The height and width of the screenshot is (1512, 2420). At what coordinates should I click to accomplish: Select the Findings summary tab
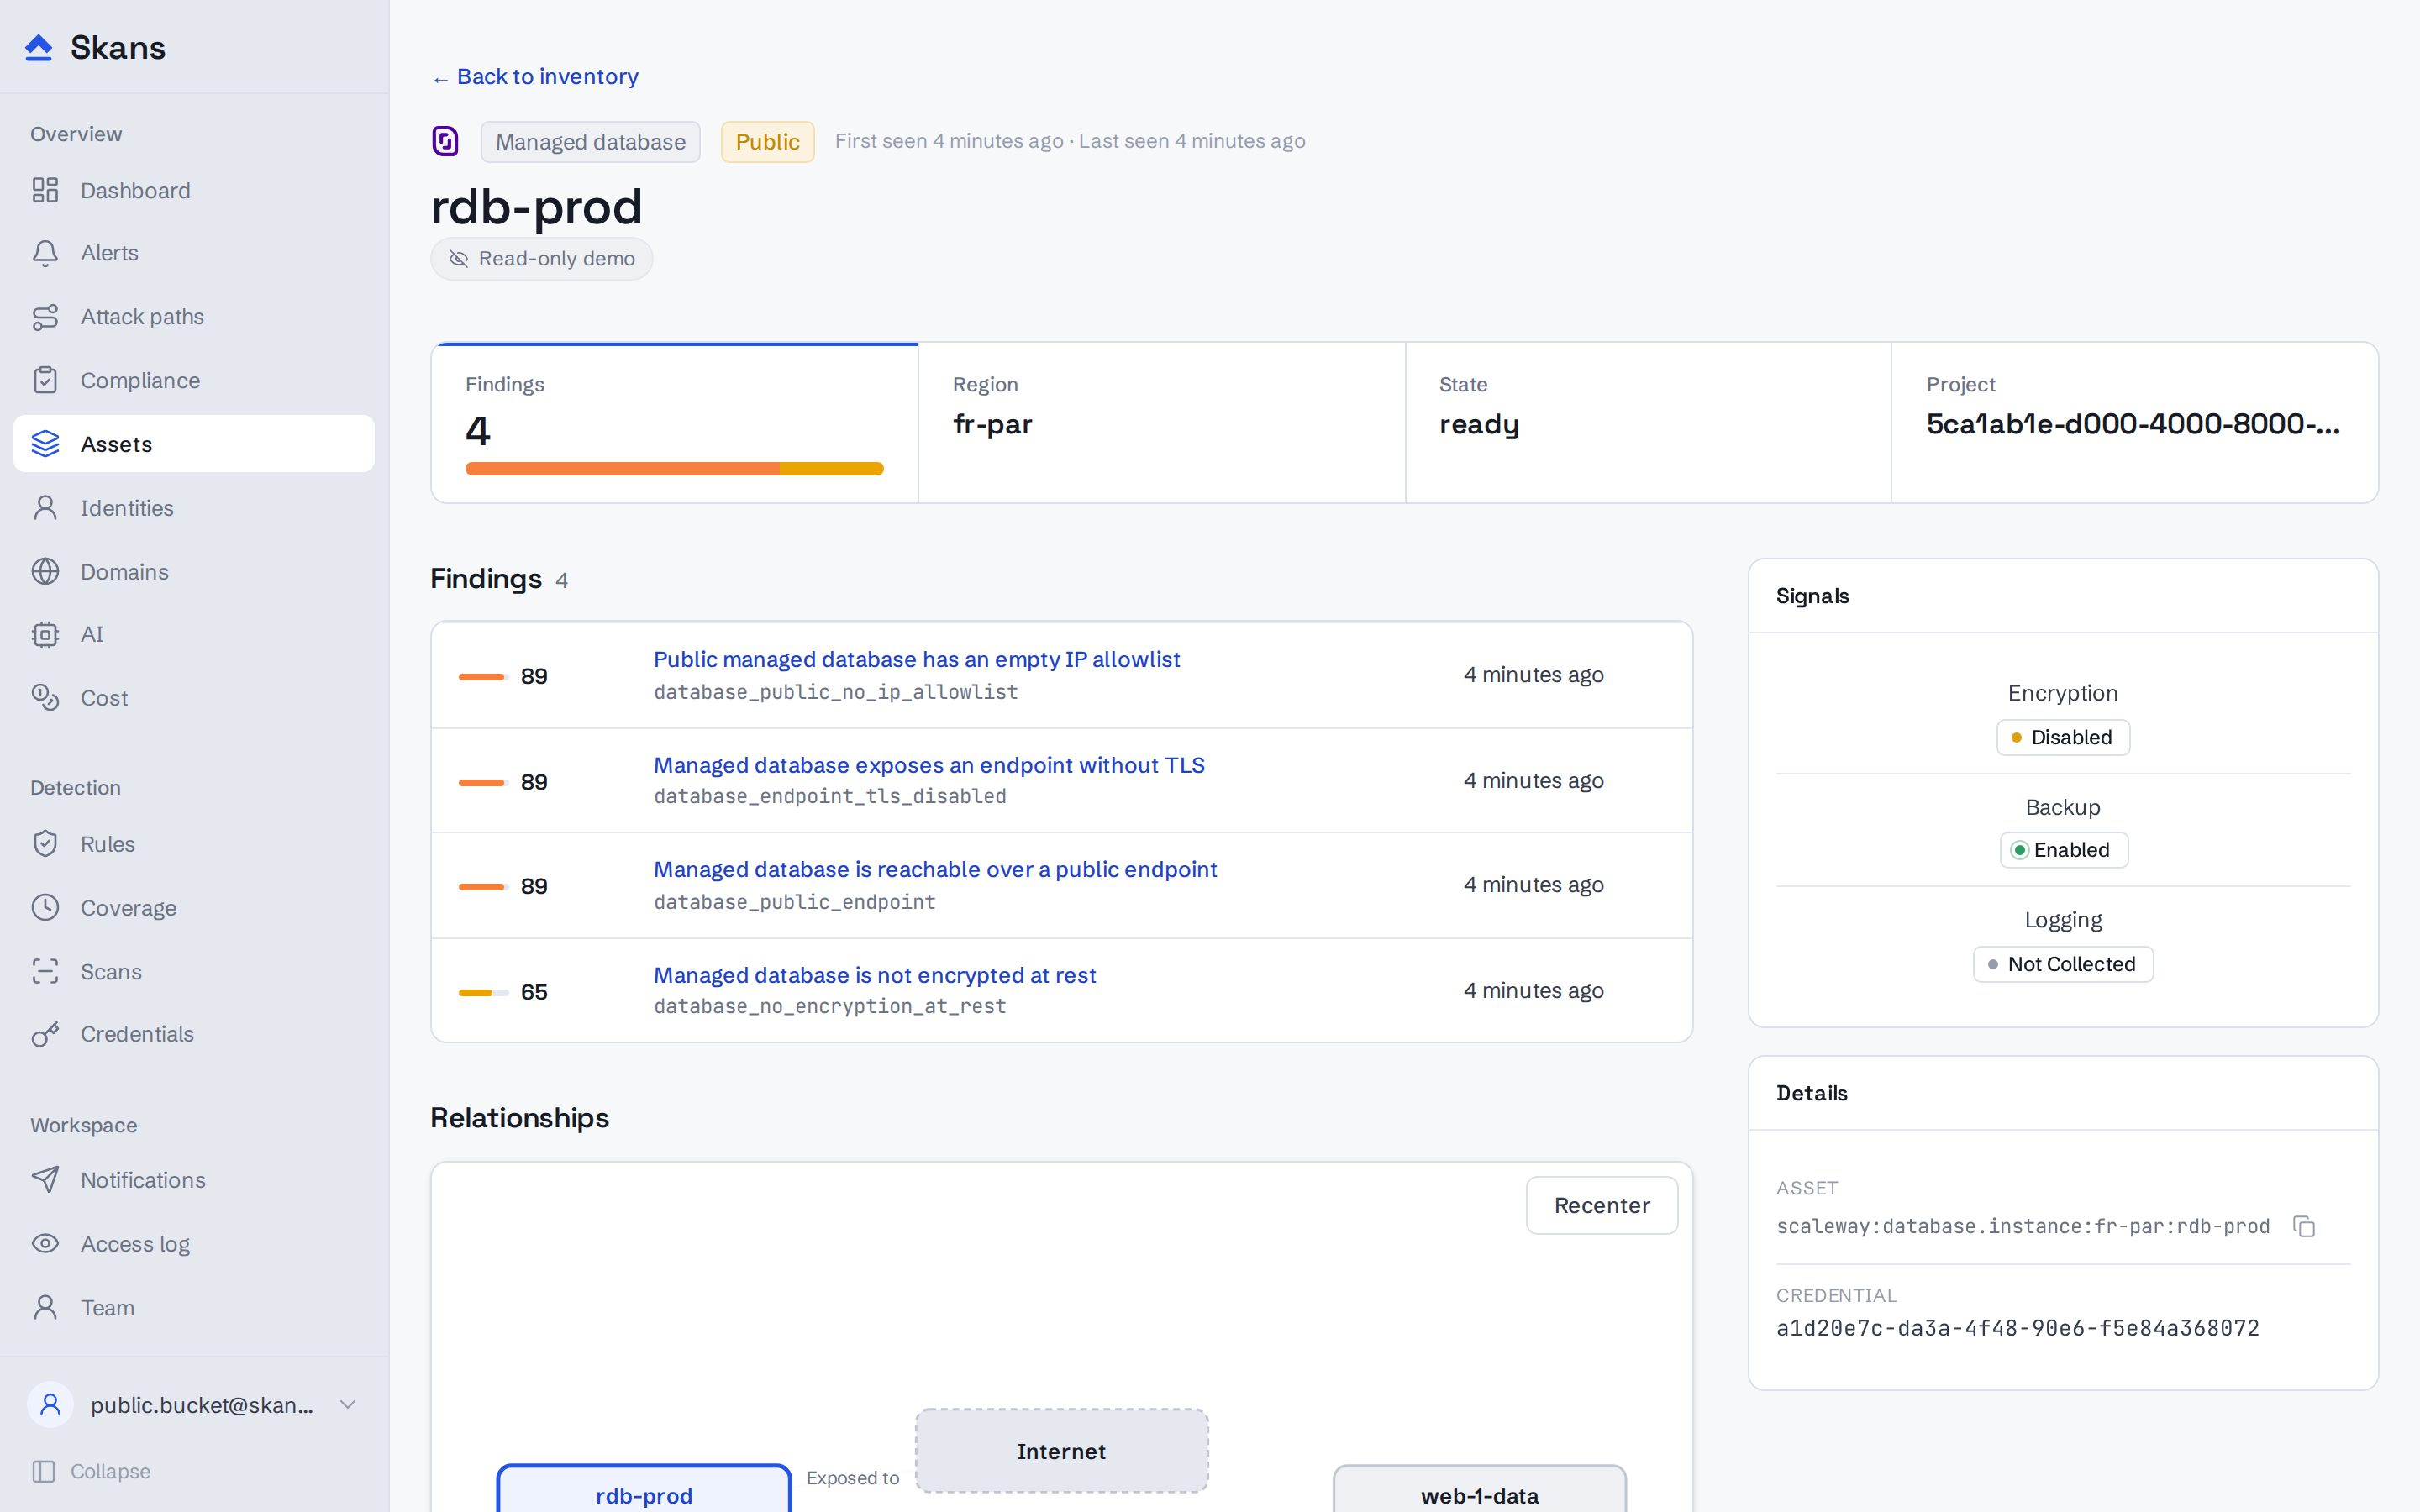click(x=674, y=423)
